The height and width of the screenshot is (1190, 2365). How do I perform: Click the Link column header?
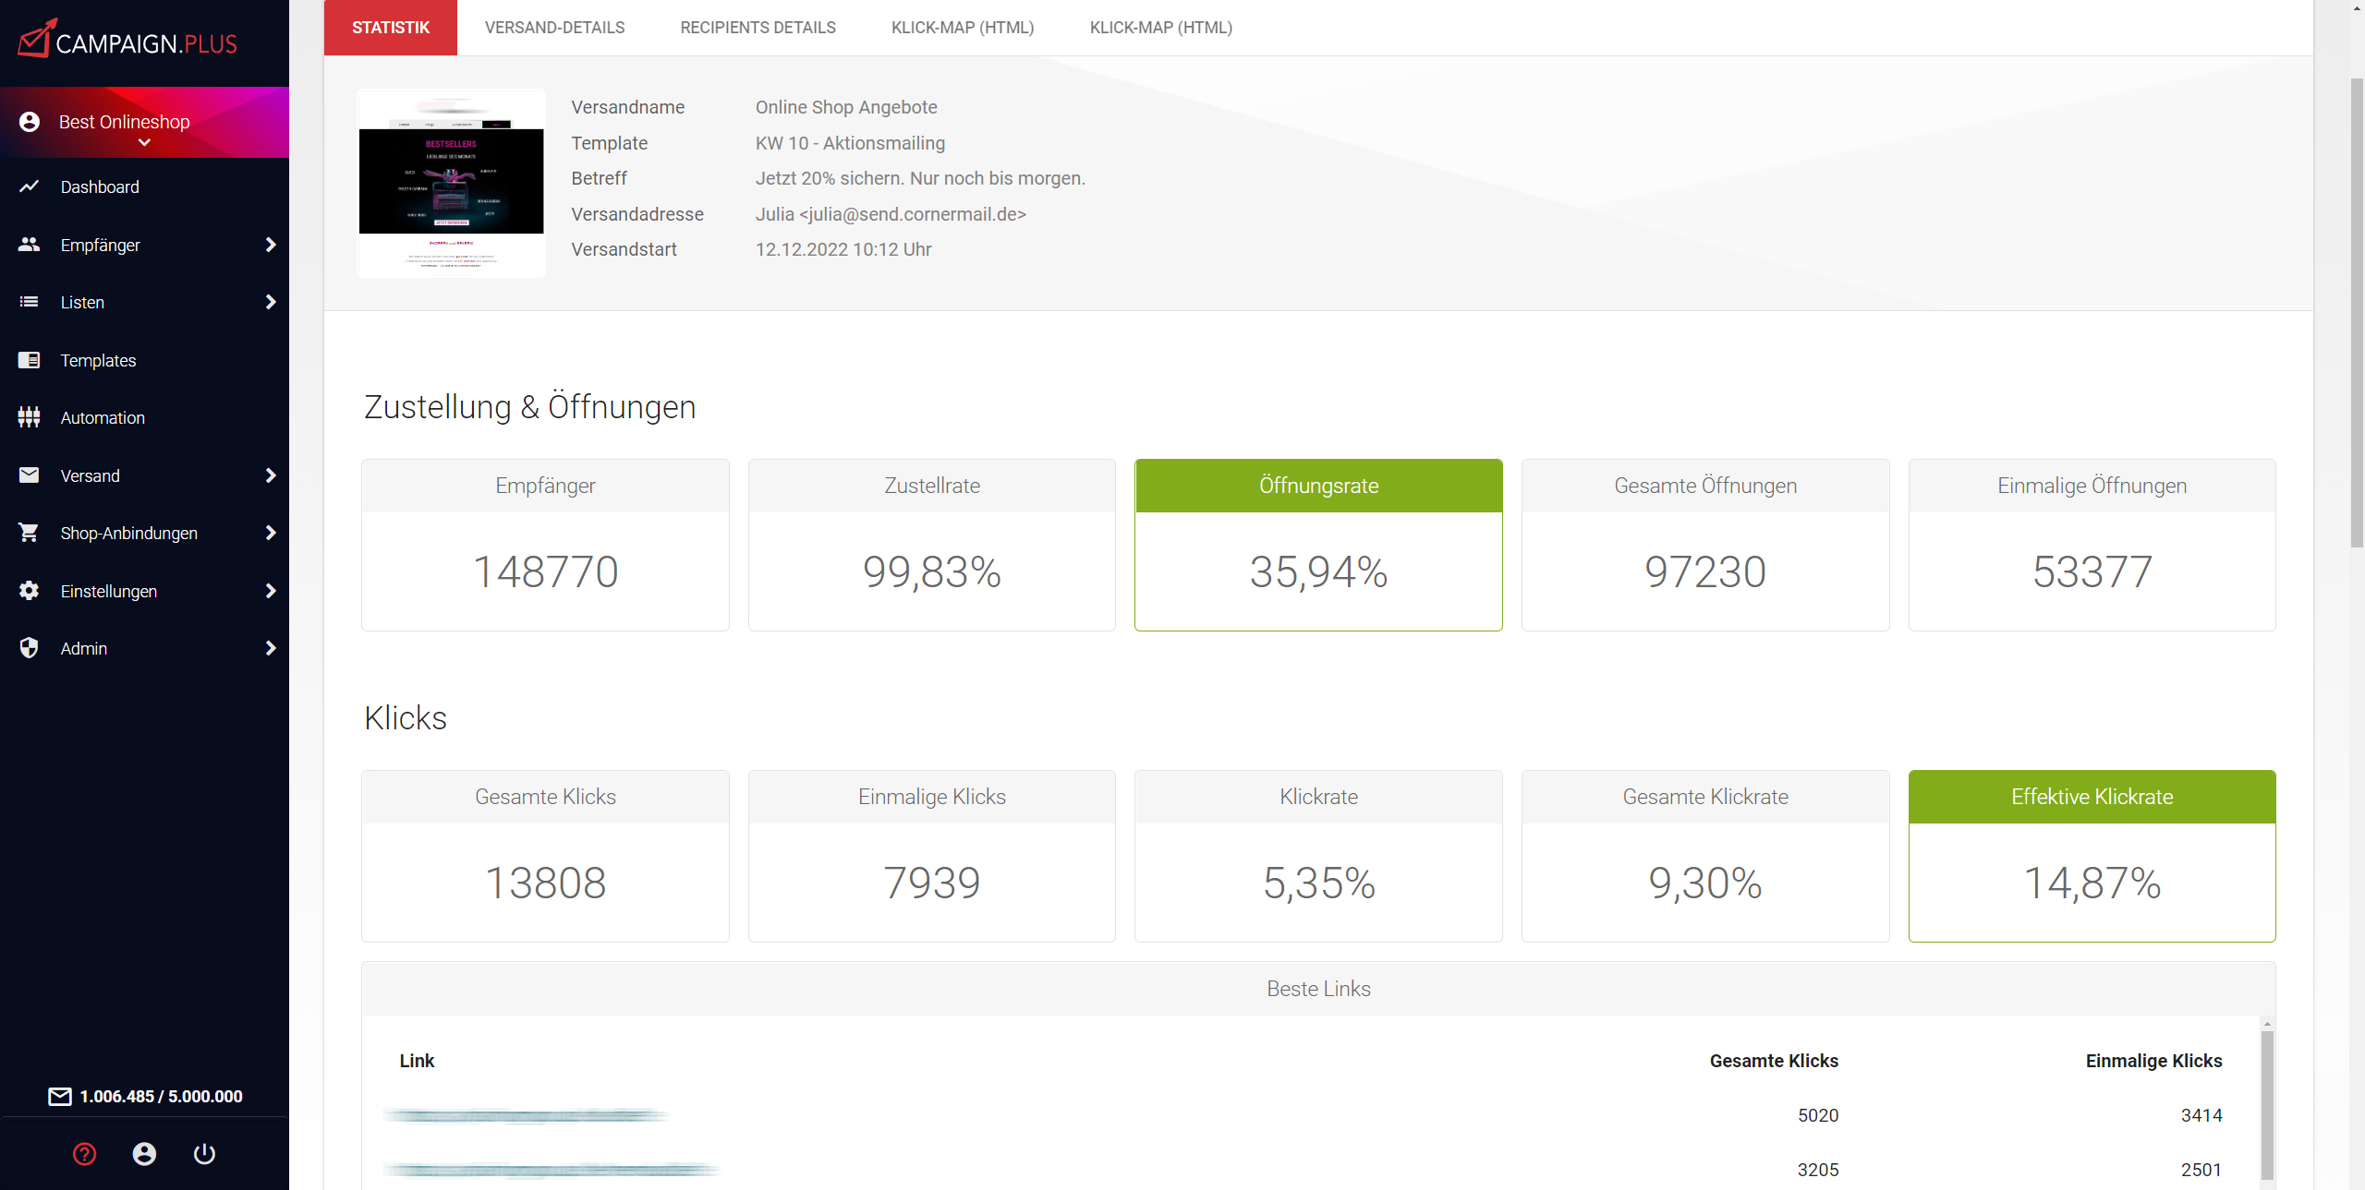tap(417, 1061)
